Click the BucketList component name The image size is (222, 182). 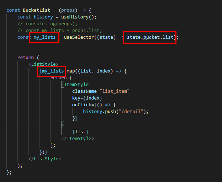(37, 10)
